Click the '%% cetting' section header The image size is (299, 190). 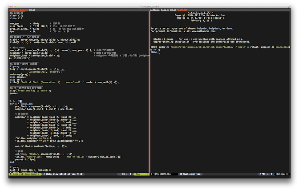click(x=17, y=13)
